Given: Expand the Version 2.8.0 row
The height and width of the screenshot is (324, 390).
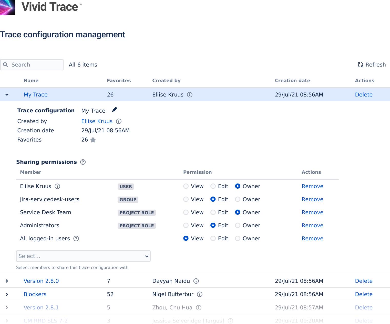Looking at the screenshot, I should point(7,281).
